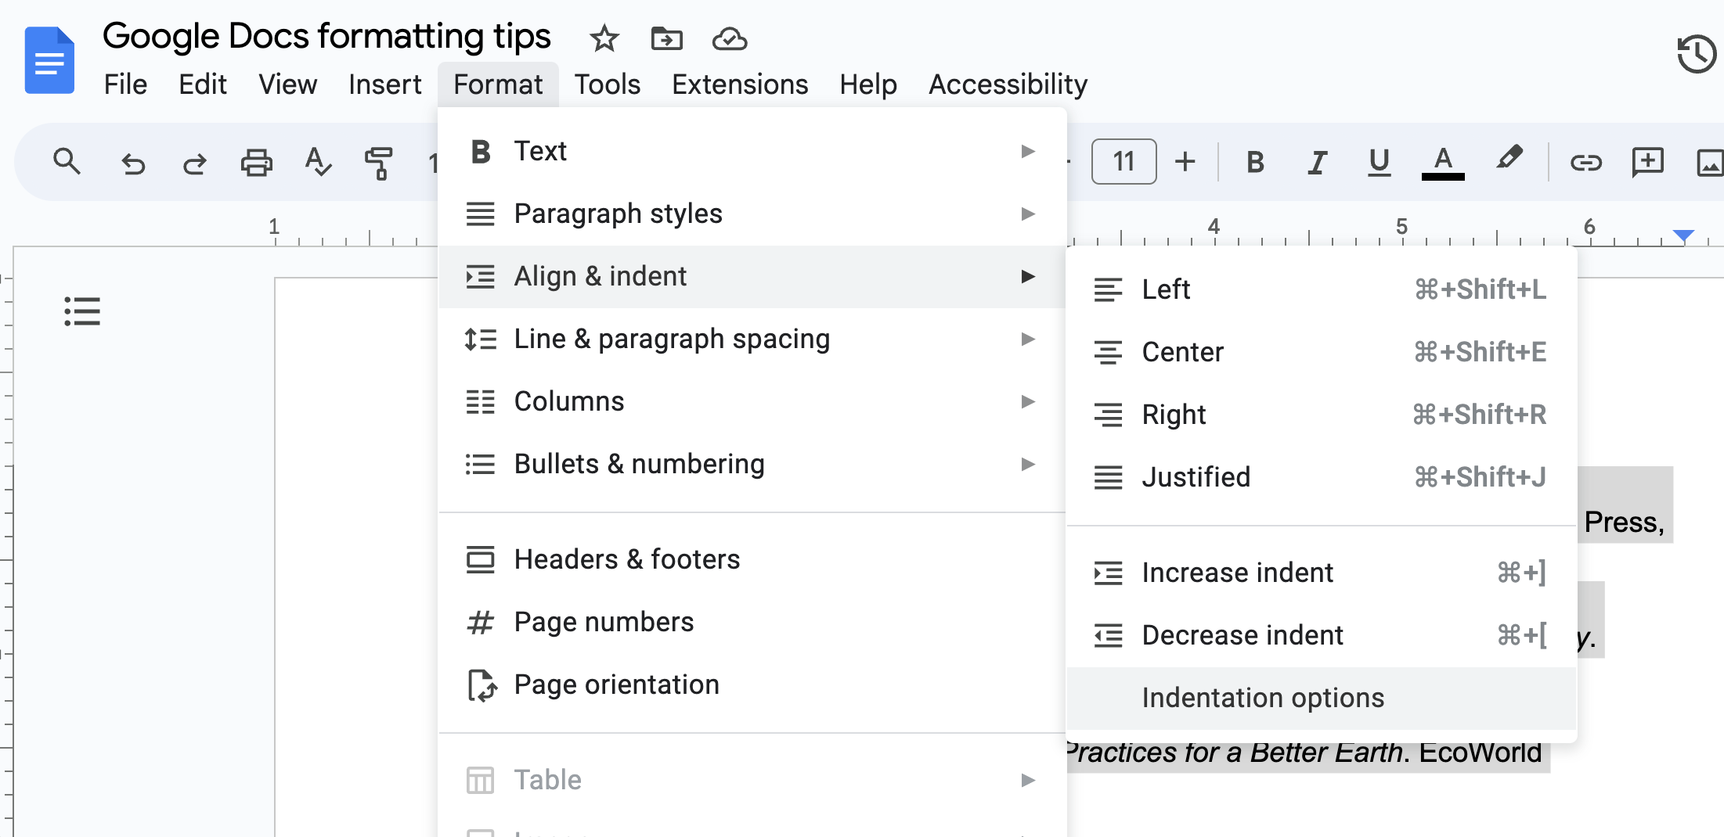
Task: Star the document as a favorite
Action: click(604, 38)
